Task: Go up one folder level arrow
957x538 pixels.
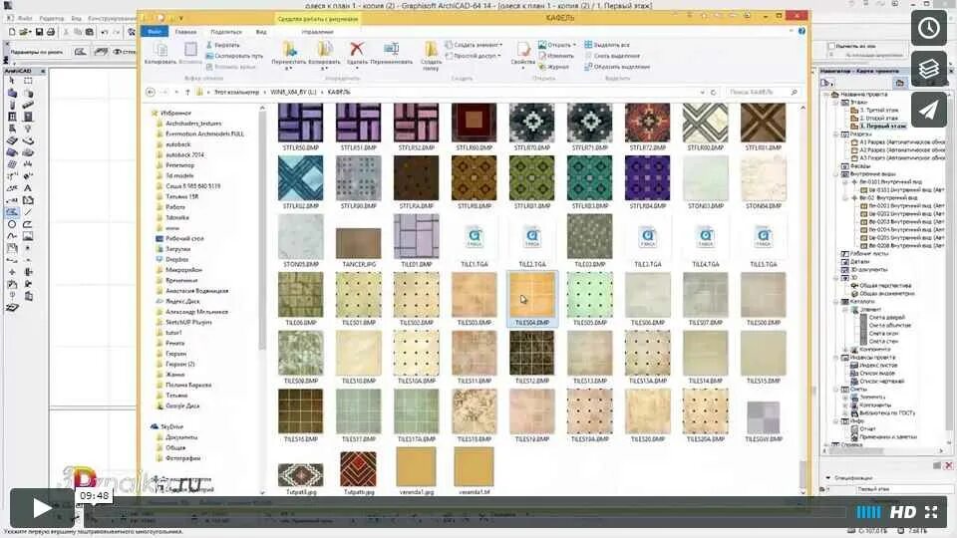Action: 187,92
